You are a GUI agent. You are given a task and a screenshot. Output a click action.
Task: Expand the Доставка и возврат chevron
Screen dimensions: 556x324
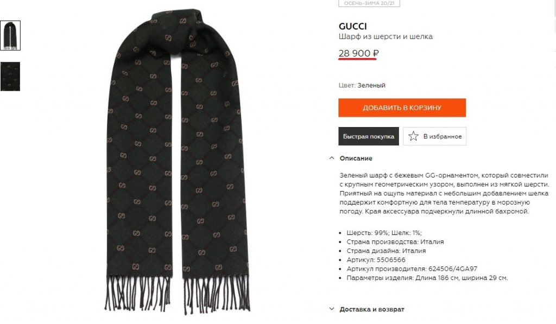(332, 309)
